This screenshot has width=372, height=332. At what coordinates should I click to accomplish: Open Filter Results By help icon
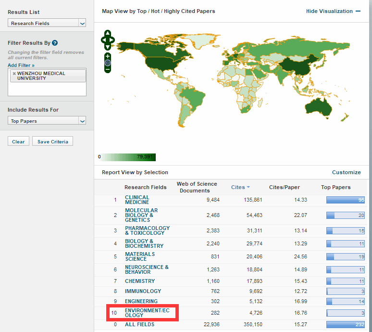point(55,43)
